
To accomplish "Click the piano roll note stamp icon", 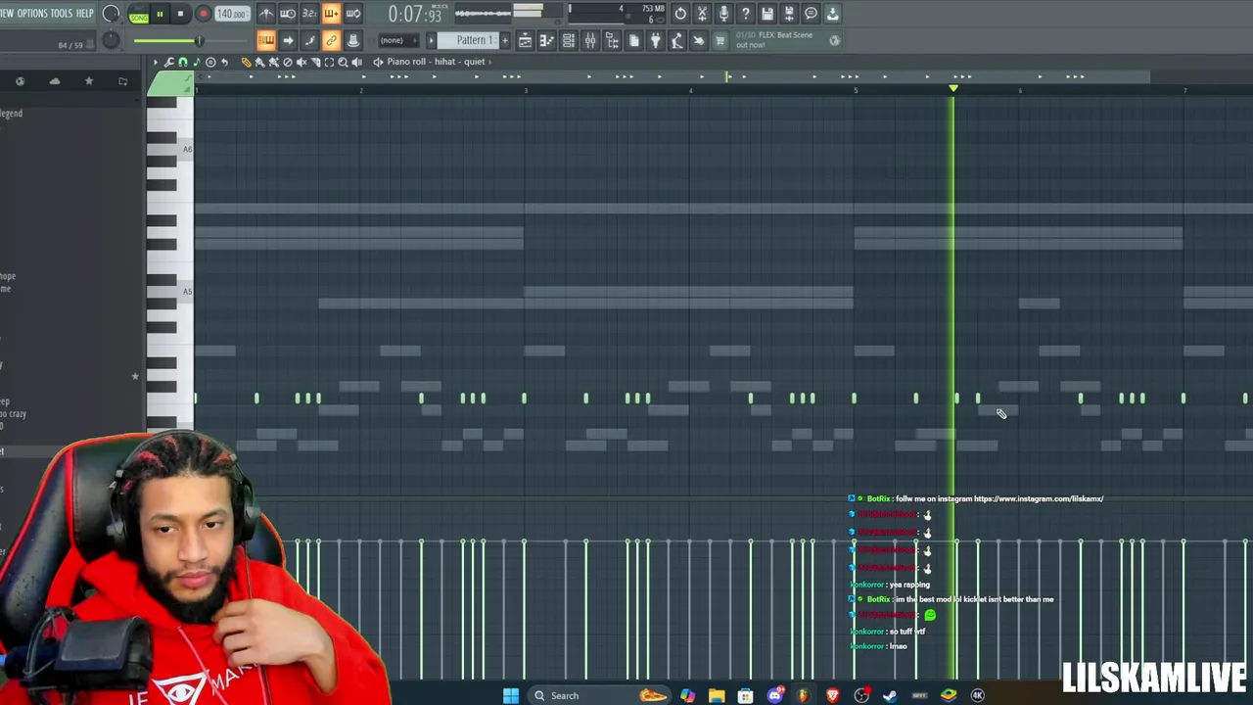I will [x=196, y=62].
